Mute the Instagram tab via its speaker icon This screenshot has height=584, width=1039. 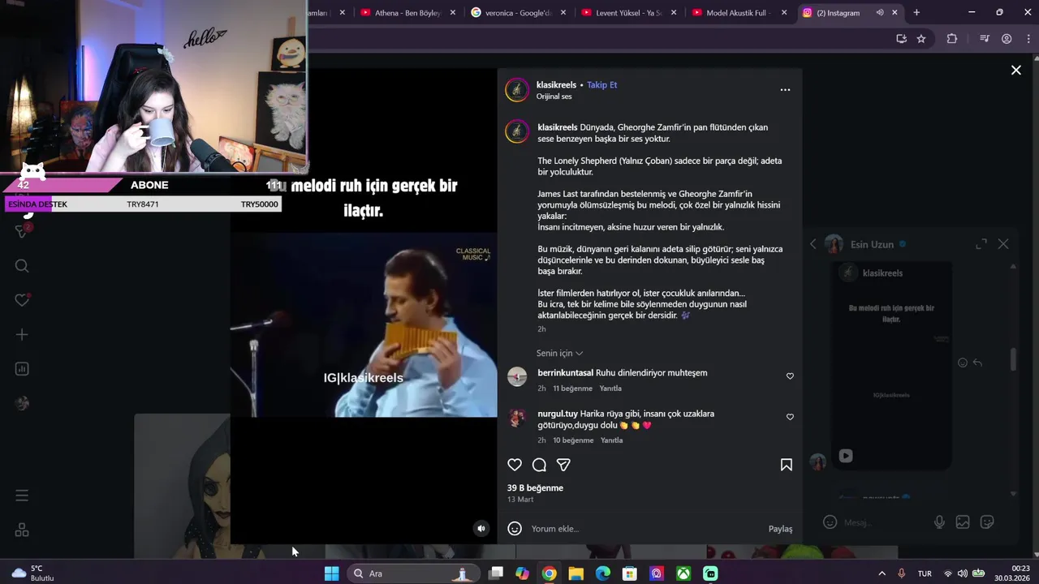pos(880,13)
